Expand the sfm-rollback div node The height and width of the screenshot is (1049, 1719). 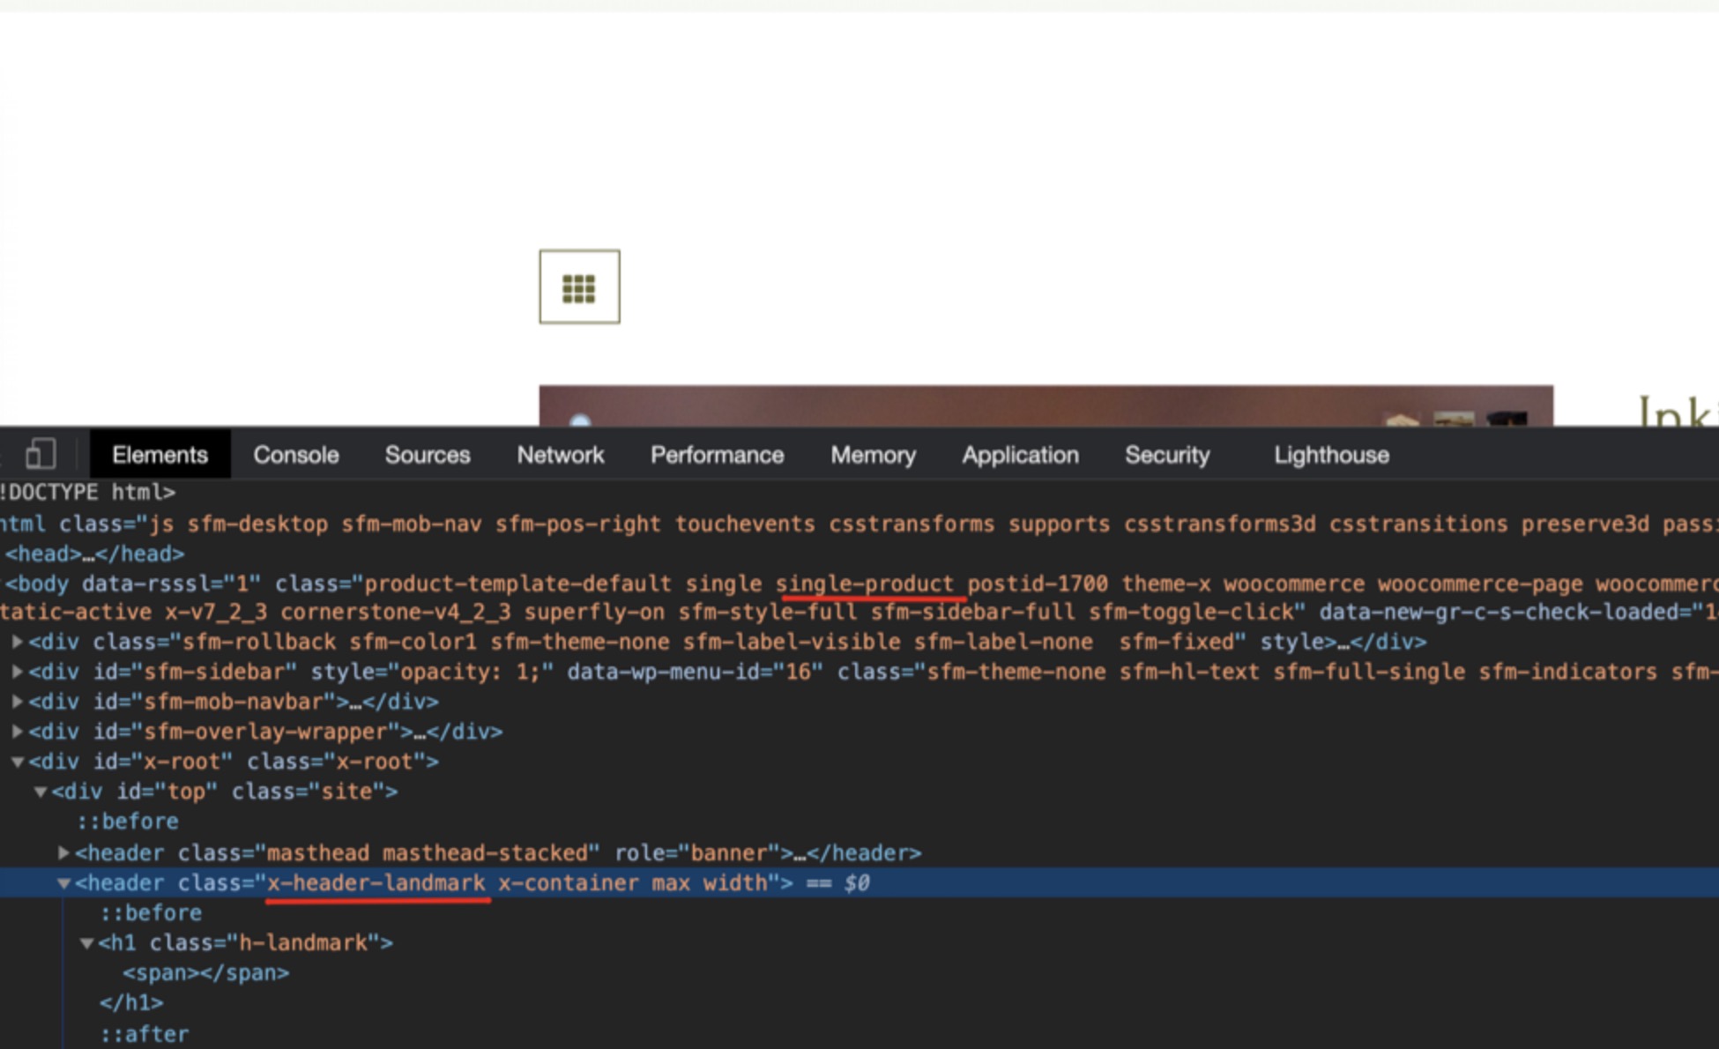coord(18,642)
